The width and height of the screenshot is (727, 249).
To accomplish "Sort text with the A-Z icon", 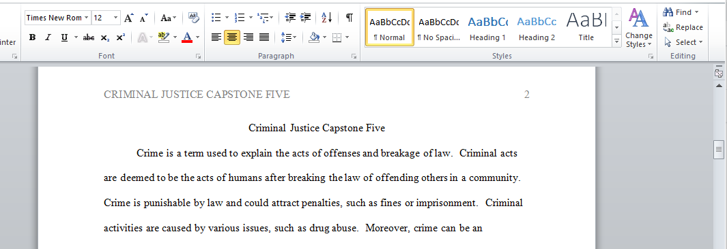I will pos(327,18).
